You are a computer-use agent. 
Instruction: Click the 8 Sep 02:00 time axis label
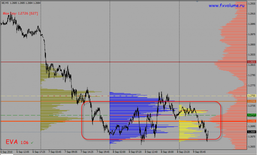pos(119,152)
